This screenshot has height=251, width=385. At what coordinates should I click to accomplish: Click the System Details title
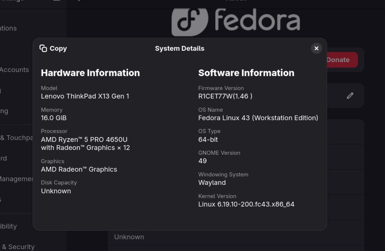click(x=180, y=48)
